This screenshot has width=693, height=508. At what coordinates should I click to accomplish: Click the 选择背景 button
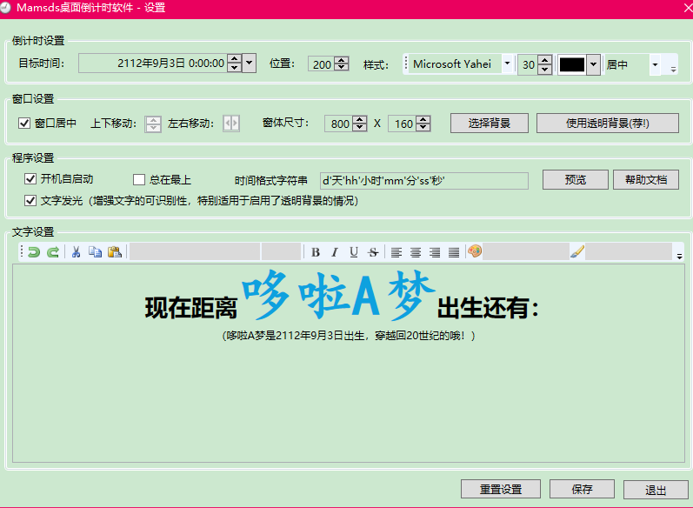(490, 123)
